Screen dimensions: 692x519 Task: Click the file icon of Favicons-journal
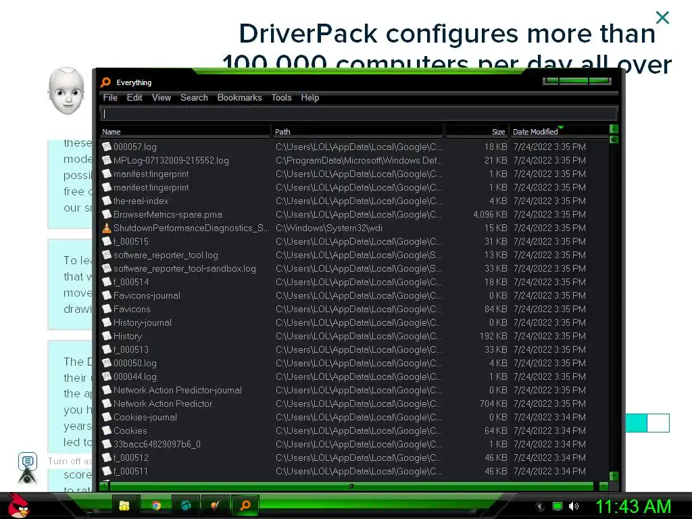tap(106, 295)
